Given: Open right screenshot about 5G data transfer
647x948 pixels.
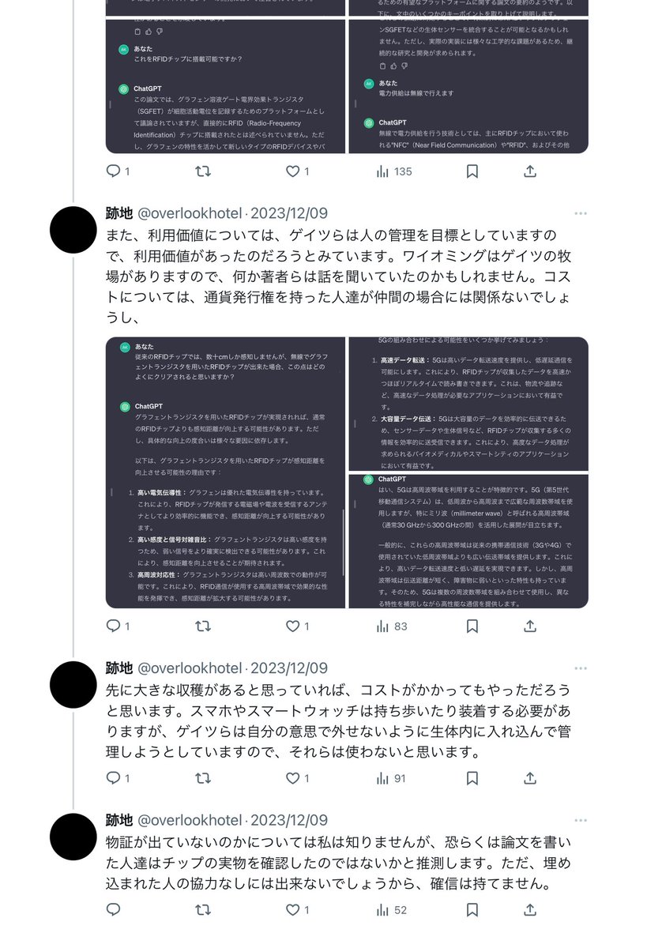Looking at the screenshot, I should coord(468,404).
